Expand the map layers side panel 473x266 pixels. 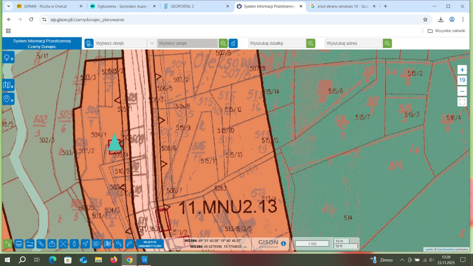[8, 85]
